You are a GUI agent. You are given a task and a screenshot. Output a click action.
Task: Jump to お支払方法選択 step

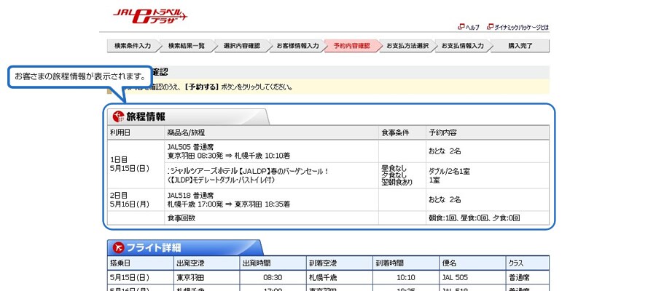click(407, 46)
